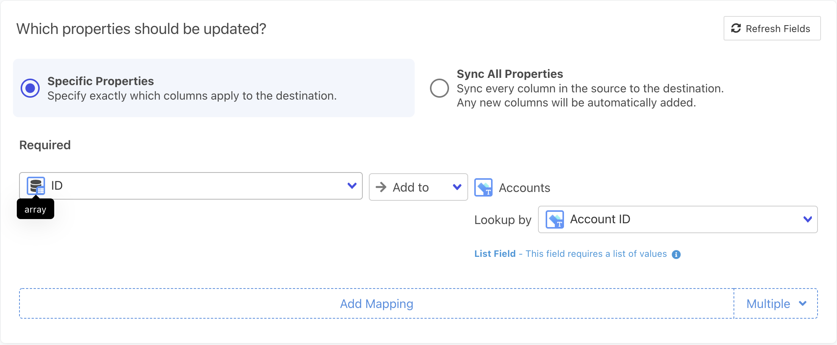Screen dimensions: 837x345
Task: Select the Sync All Properties radio button
Action: tap(439, 88)
